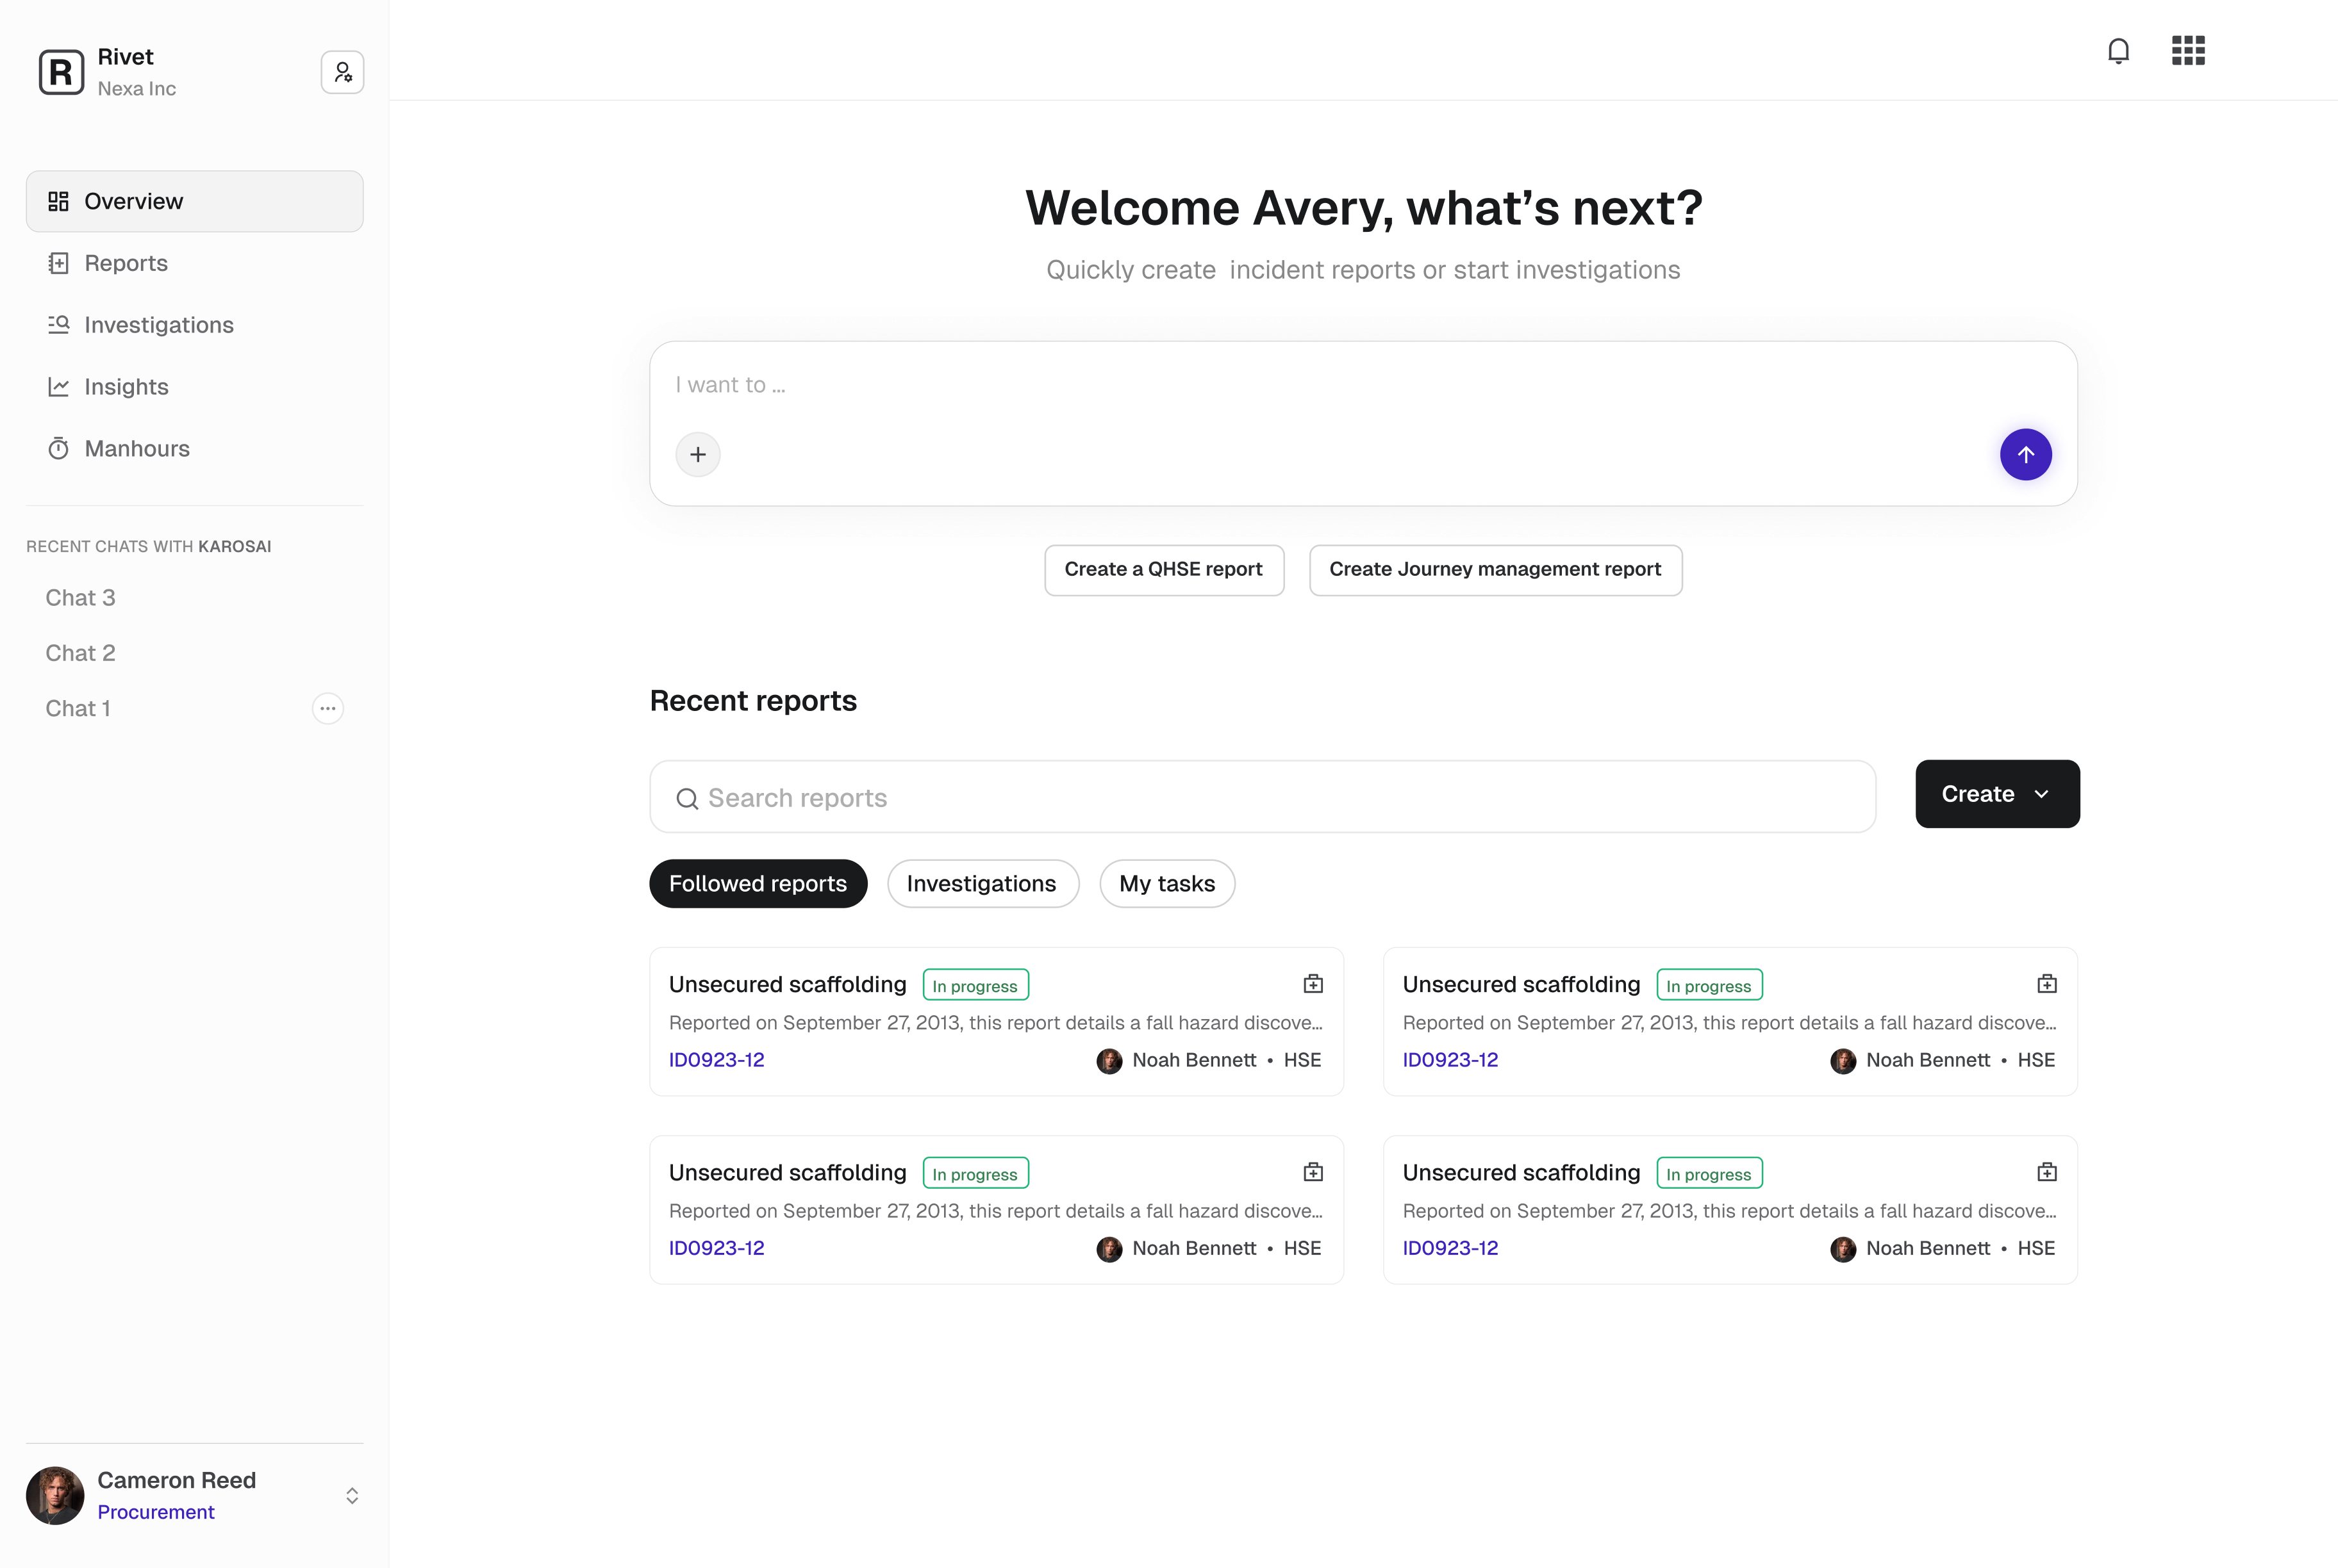The height and width of the screenshot is (1568, 2338).
Task: Click the Nexa Inc organization name
Action: pyautogui.click(x=136, y=89)
